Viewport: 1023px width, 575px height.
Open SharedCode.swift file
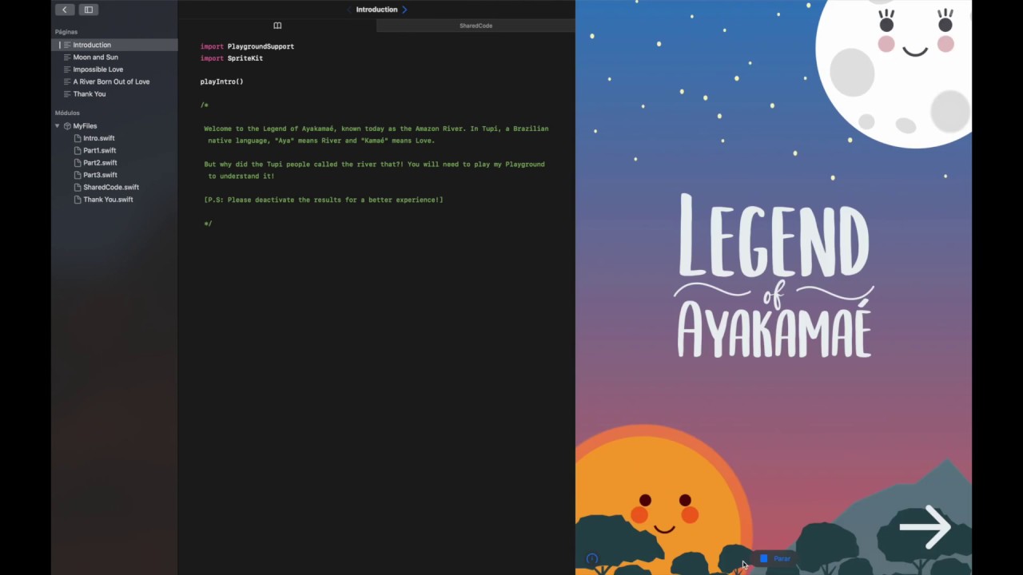115,187
